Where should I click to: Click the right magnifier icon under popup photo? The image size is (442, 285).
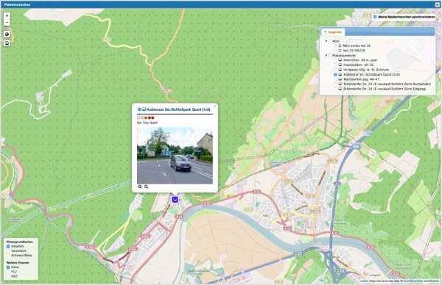[x=147, y=187]
